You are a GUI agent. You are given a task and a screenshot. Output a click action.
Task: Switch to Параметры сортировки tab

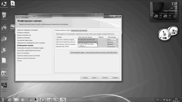(x=79, y=31)
